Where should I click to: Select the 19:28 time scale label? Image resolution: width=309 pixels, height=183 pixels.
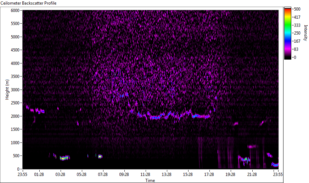click(x=230, y=174)
